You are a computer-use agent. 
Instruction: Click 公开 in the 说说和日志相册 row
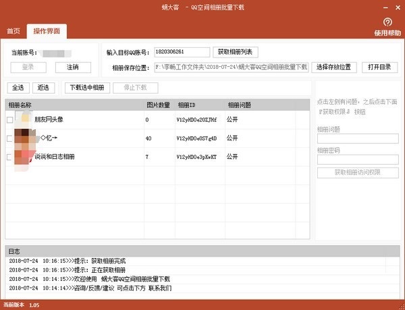(232, 157)
